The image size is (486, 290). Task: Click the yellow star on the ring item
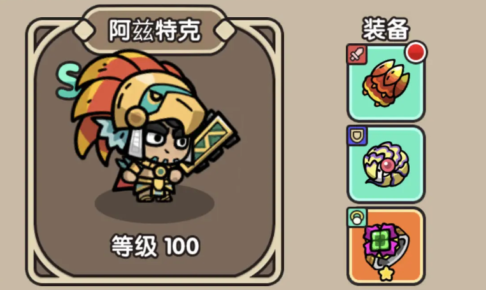tap(385, 273)
